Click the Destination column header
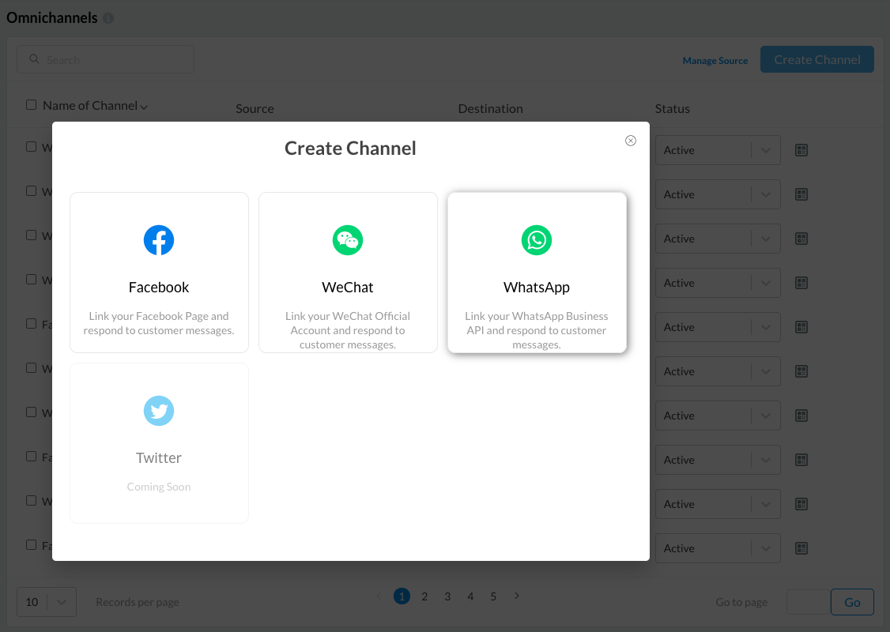The height and width of the screenshot is (632, 890). point(490,108)
